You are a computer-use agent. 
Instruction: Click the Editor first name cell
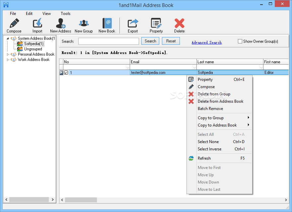[276, 73]
